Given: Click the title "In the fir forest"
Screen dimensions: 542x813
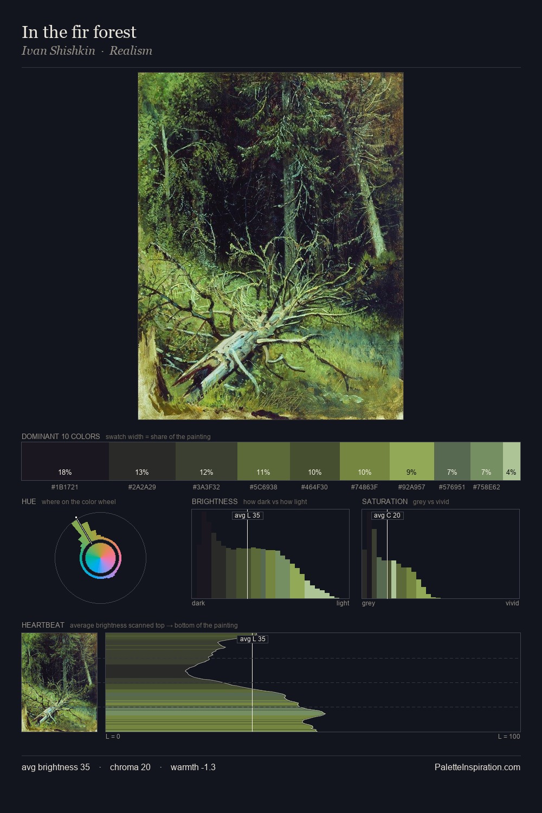Looking at the screenshot, I should click(79, 32).
